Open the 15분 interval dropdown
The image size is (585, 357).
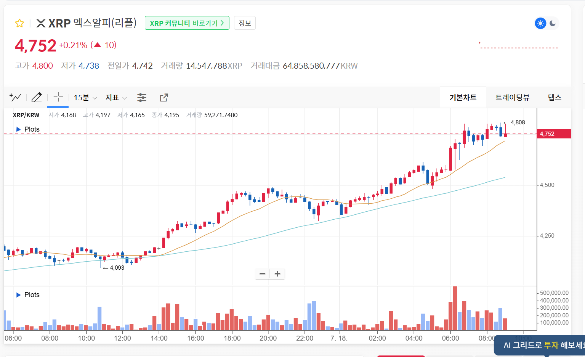click(85, 98)
